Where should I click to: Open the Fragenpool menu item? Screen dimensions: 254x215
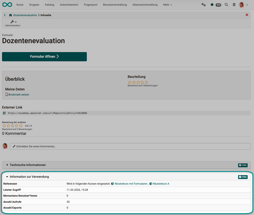90,5
